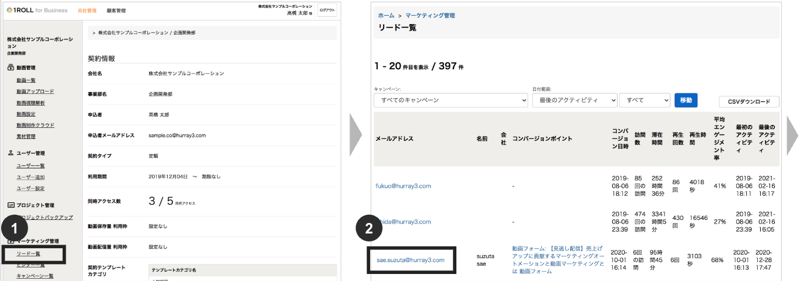Click the sample.co@hurray3.com applicant email value
This screenshot has width=803, height=281.
pos(177,136)
